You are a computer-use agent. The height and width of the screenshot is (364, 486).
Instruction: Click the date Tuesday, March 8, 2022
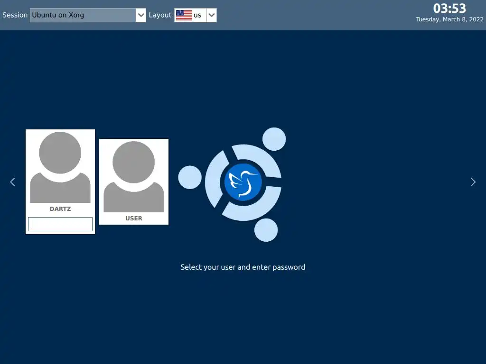[x=449, y=19]
